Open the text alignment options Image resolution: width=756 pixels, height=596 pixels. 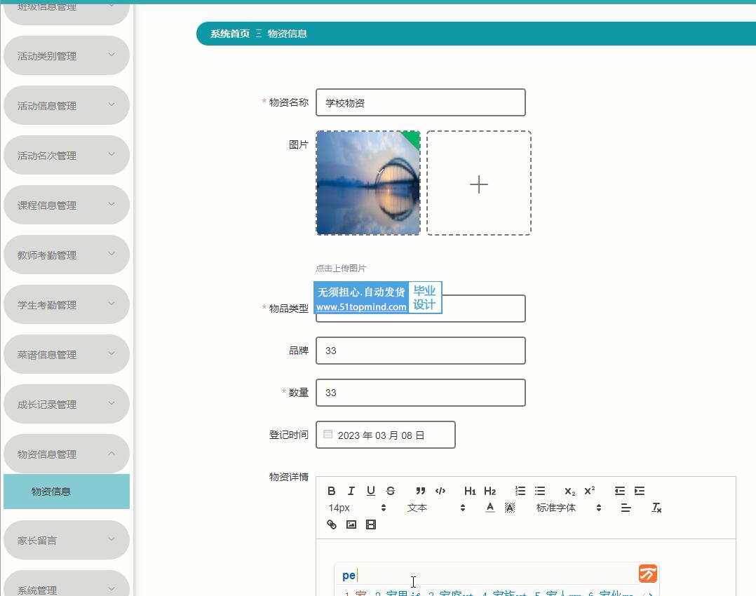coord(626,507)
